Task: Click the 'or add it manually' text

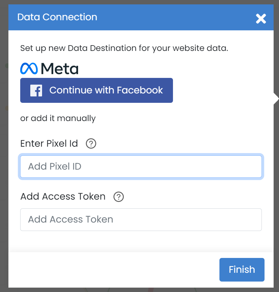Action: click(58, 118)
